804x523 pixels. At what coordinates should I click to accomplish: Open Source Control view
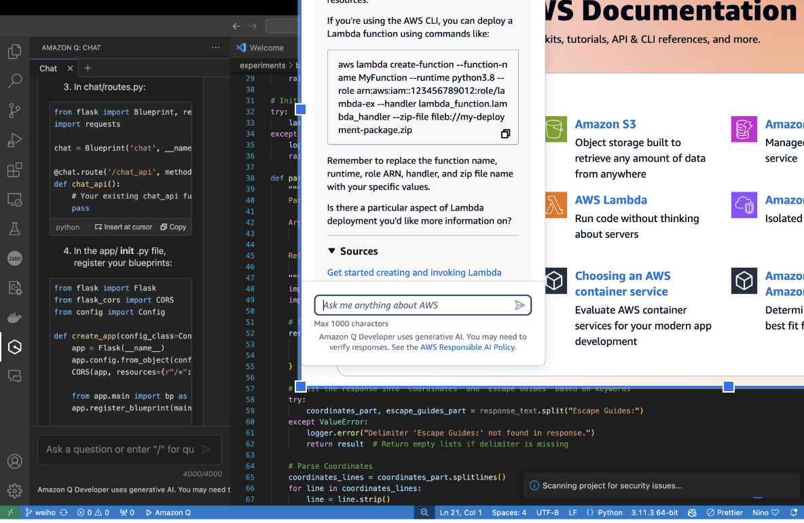tap(15, 110)
